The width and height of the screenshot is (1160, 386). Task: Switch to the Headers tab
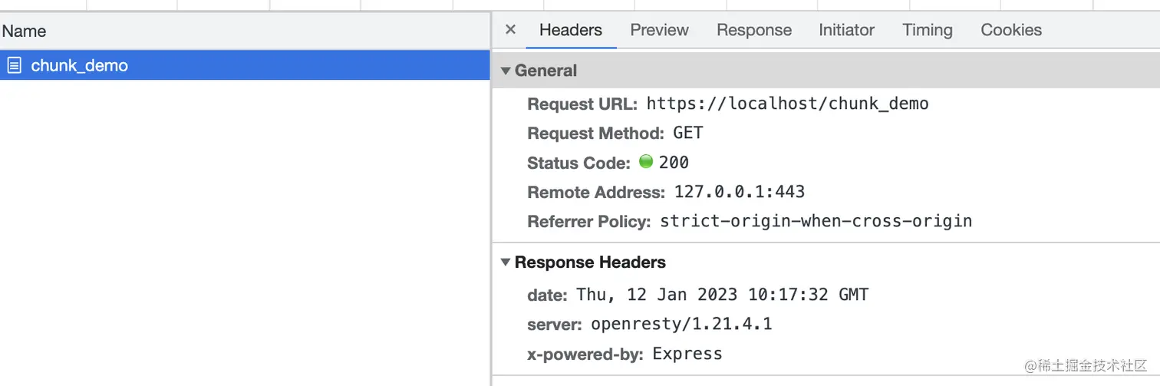570,30
